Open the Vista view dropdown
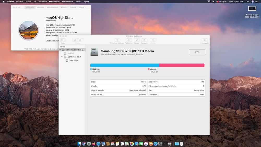 click(63, 40)
